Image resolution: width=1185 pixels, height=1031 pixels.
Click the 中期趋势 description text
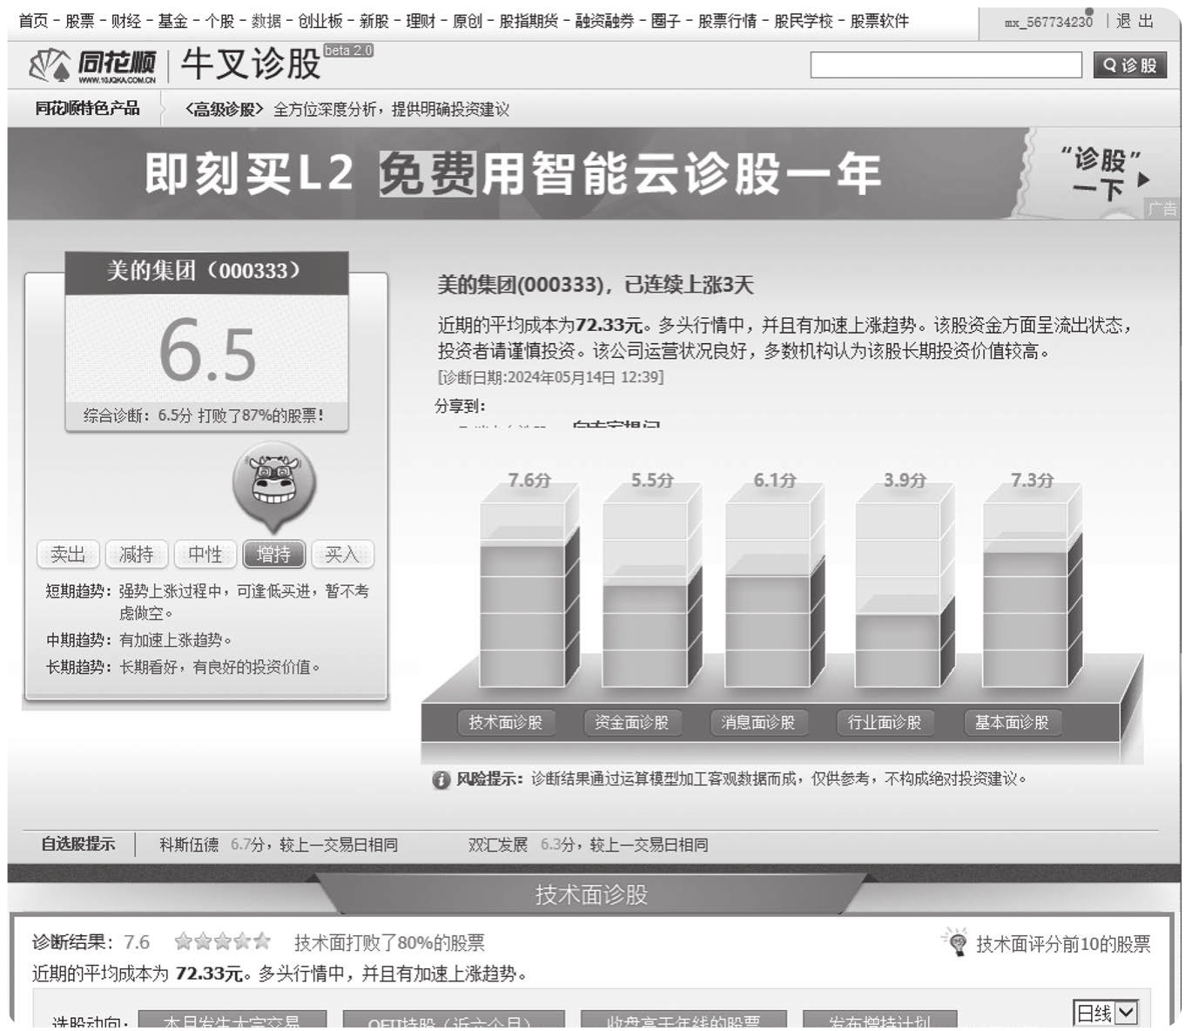(x=175, y=640)
